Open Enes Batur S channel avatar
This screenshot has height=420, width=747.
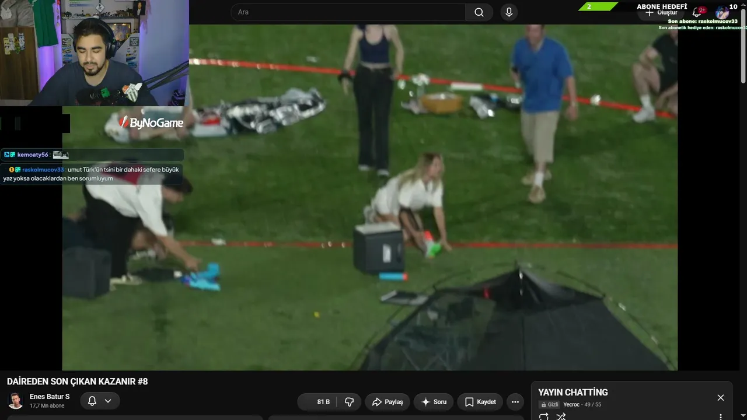pyautogui.click(x=15, y=401)
